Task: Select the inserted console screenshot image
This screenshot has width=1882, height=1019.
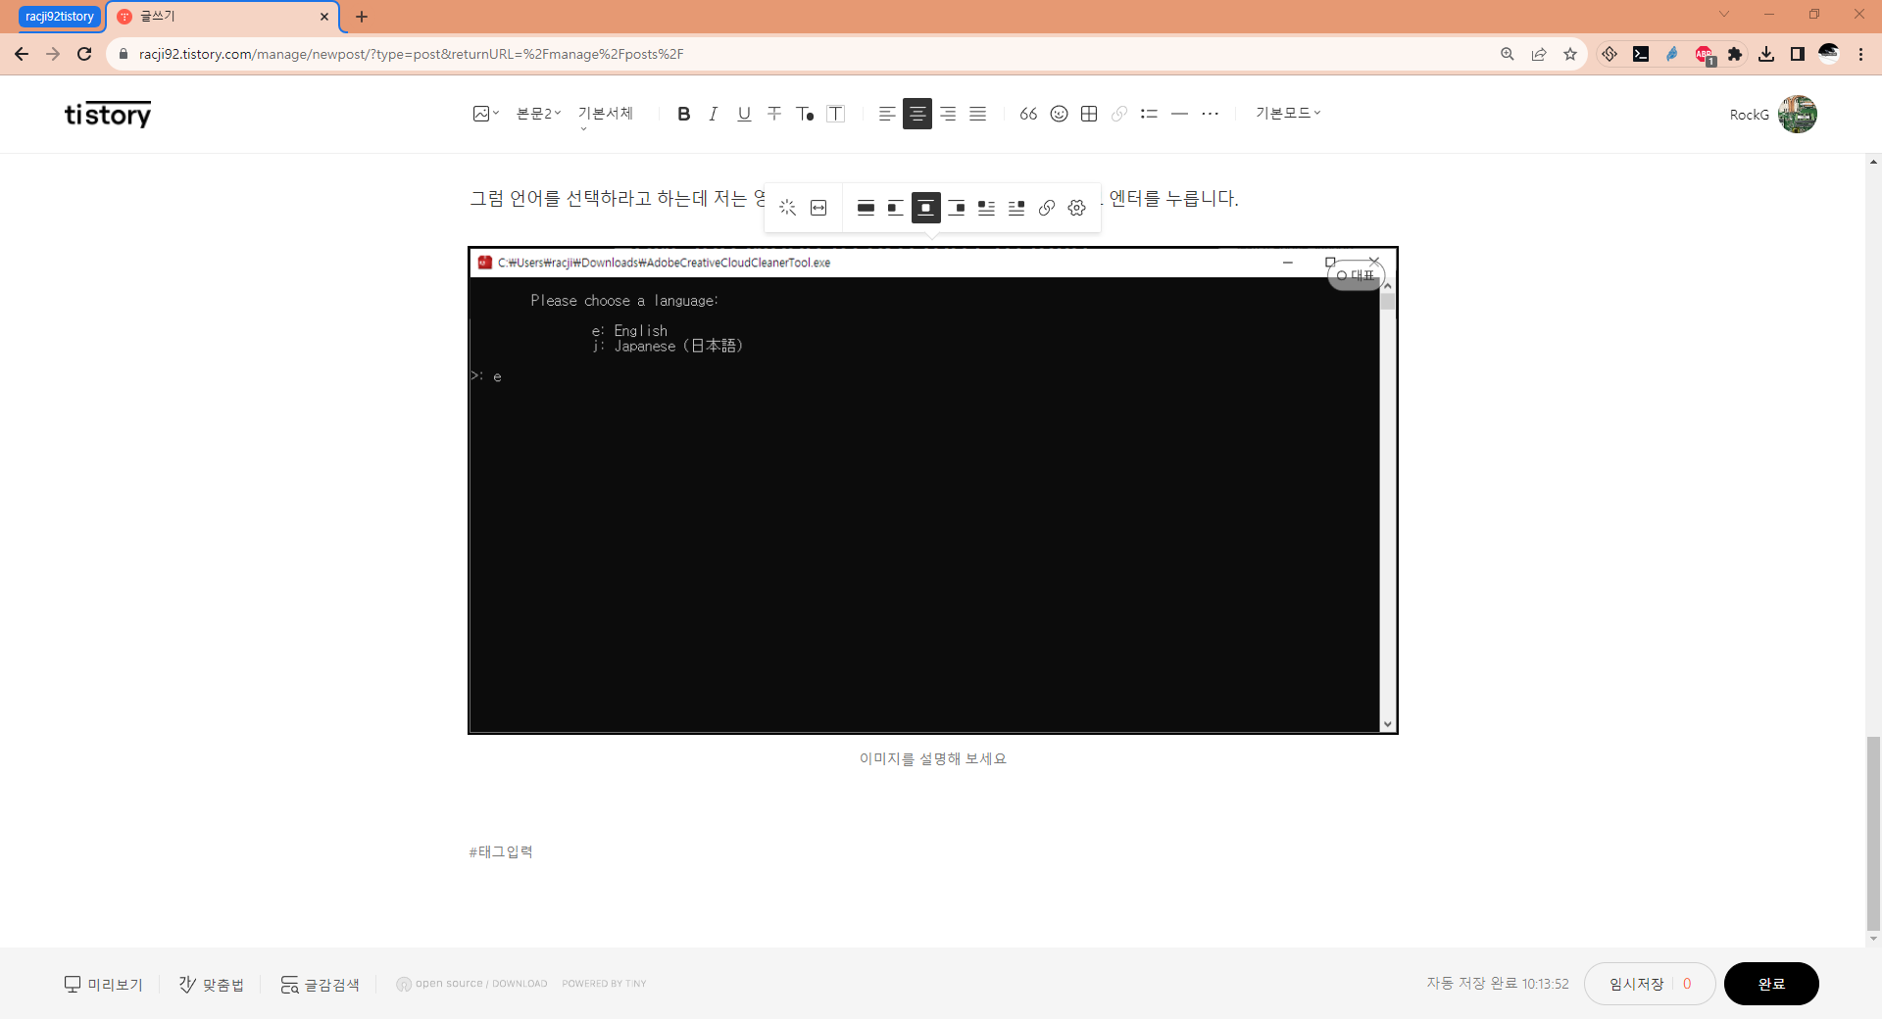Action: pos(933,490)
